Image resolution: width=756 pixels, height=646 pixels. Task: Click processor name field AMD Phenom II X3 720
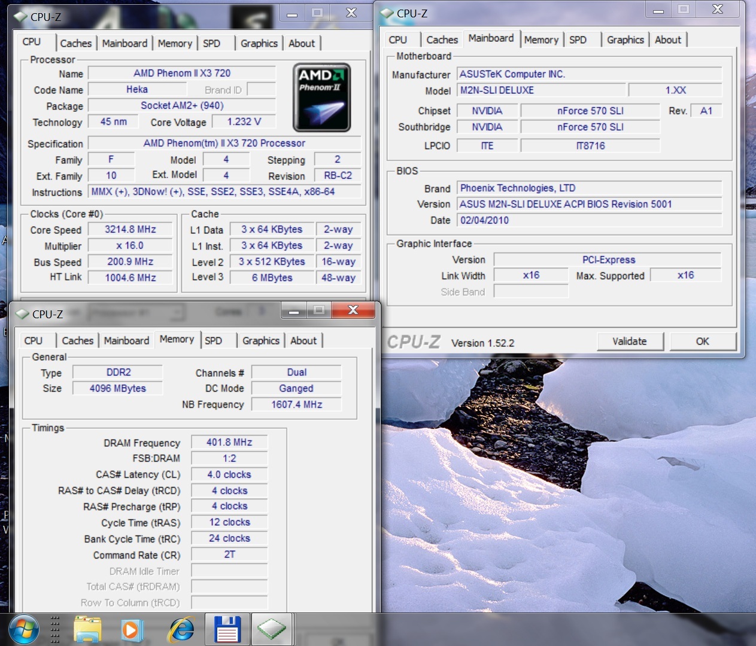click(182, 73)
